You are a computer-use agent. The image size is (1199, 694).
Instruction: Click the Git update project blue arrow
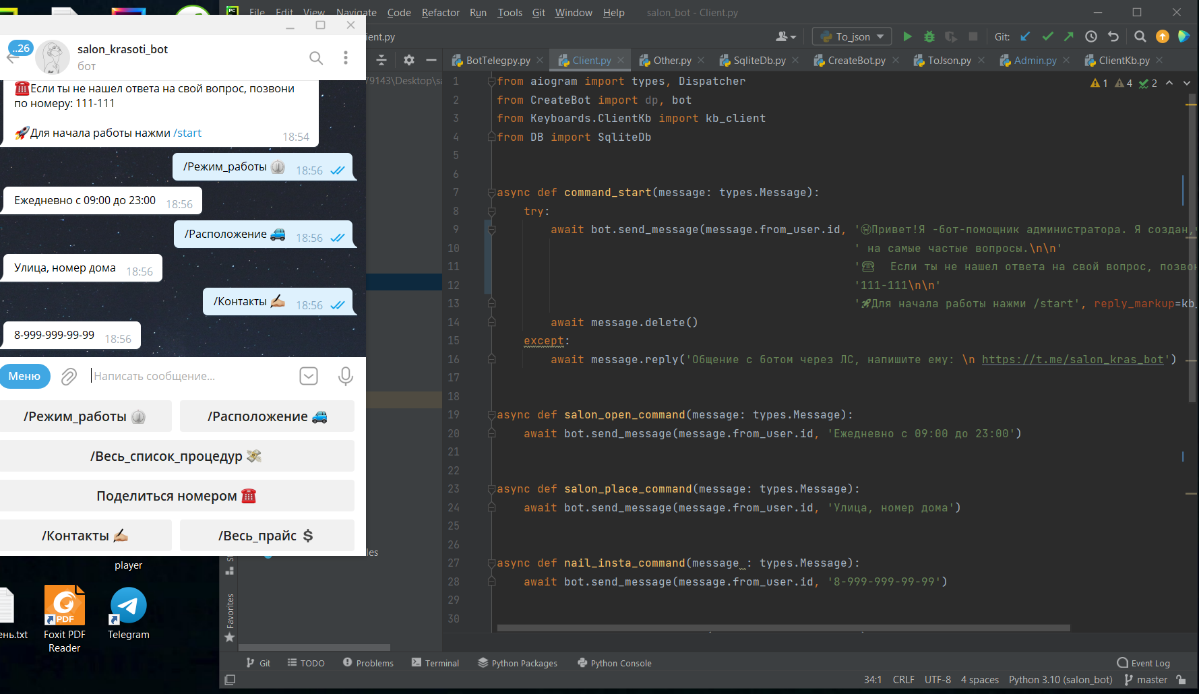(1025, 36)
